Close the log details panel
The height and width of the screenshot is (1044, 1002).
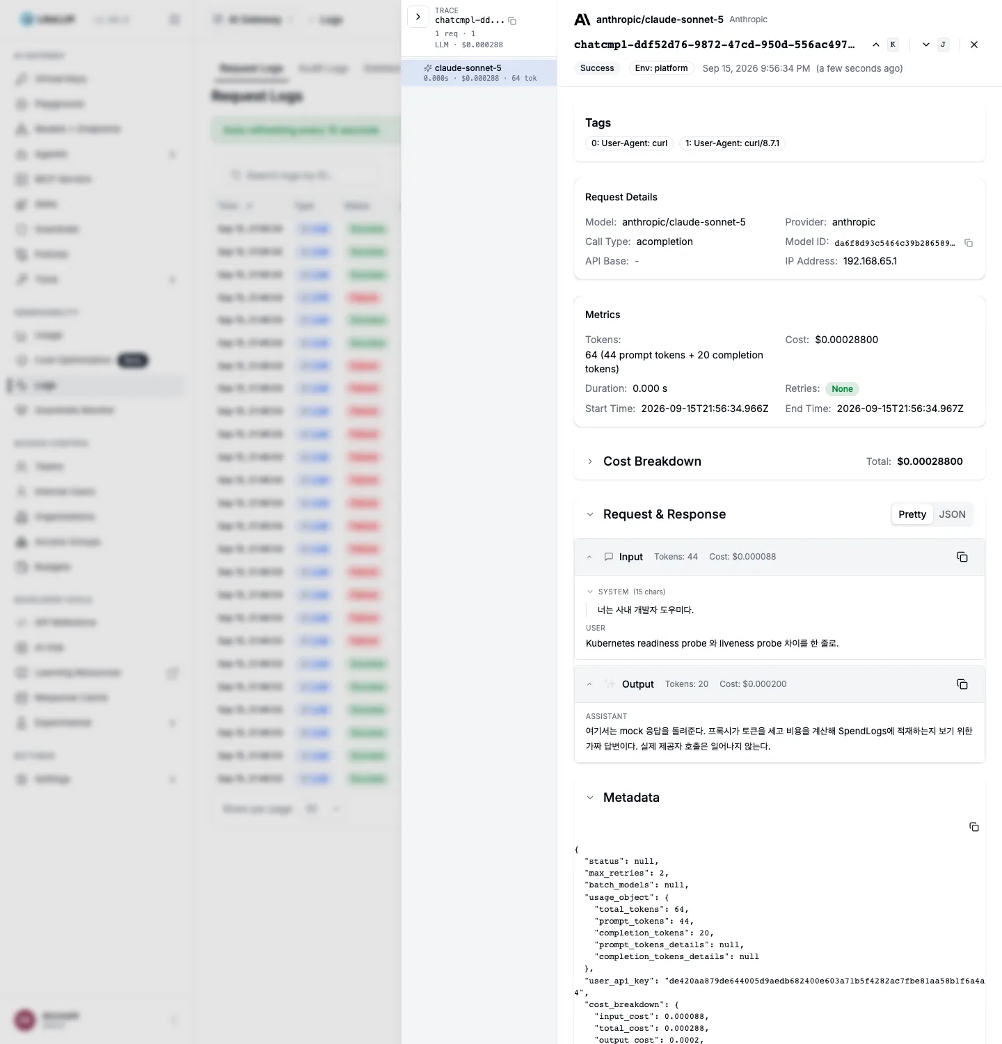[x=974, y=45]
